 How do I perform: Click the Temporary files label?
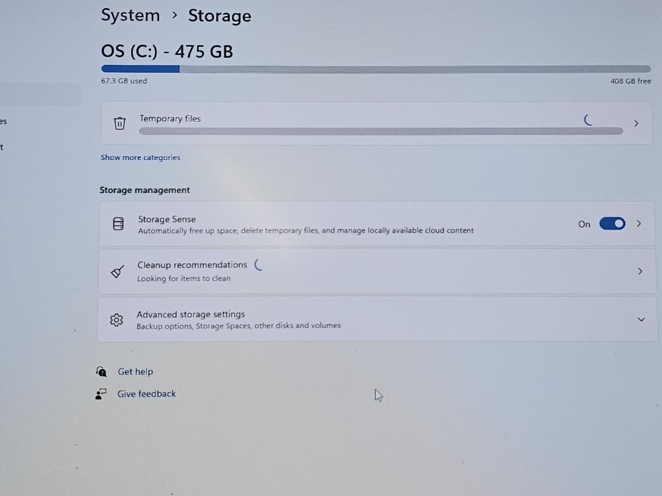[170, 118]
